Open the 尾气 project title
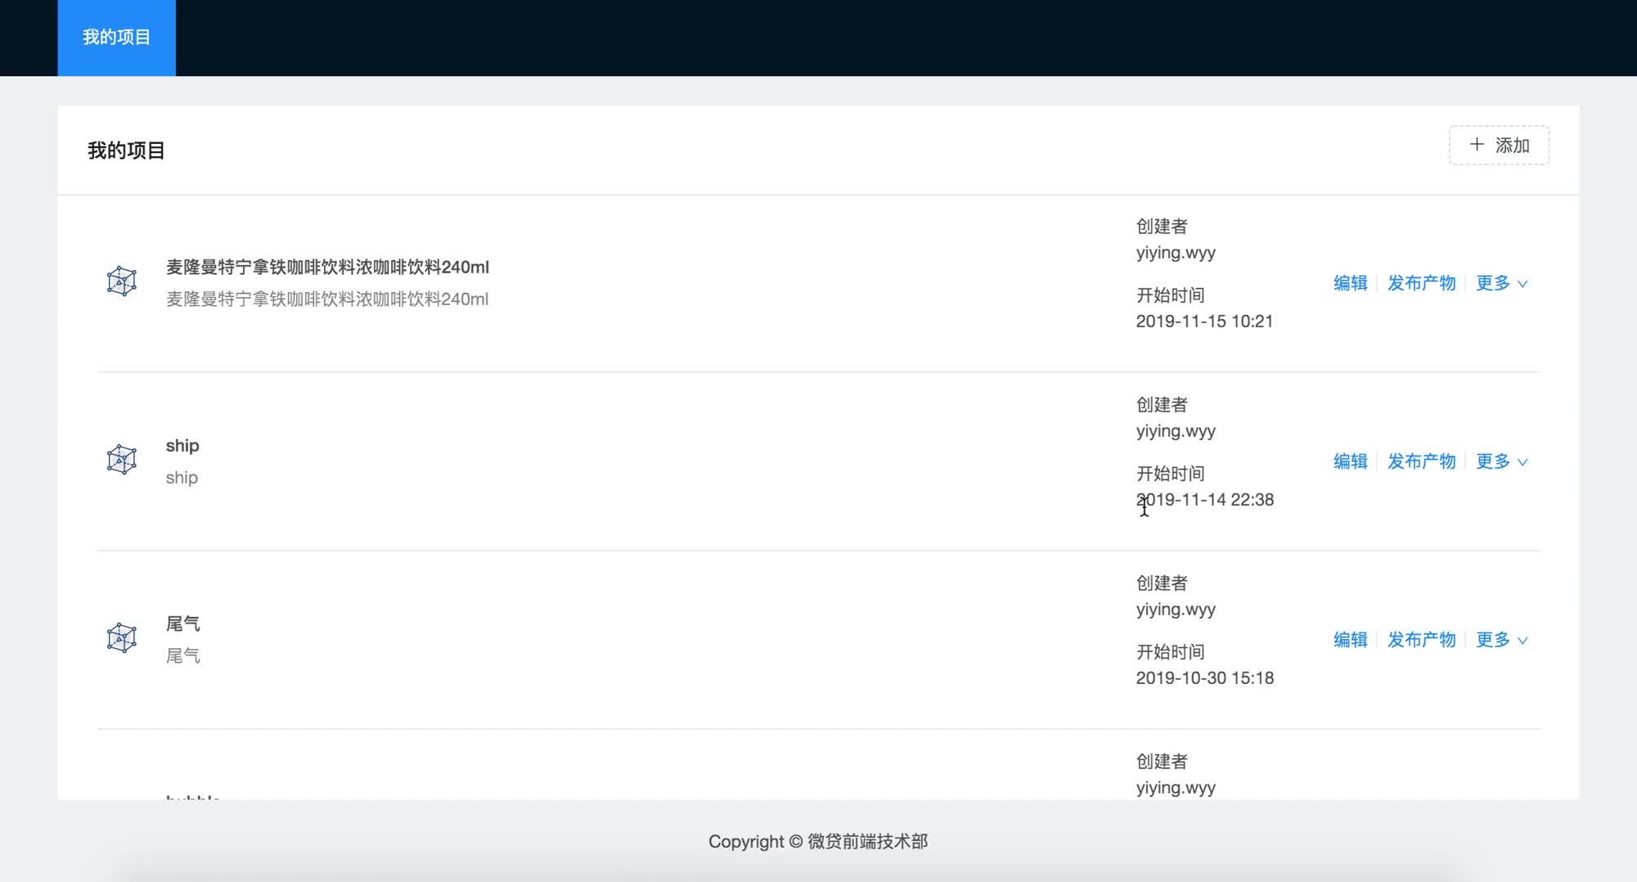 pyautogui.click(x=183, y=624)
